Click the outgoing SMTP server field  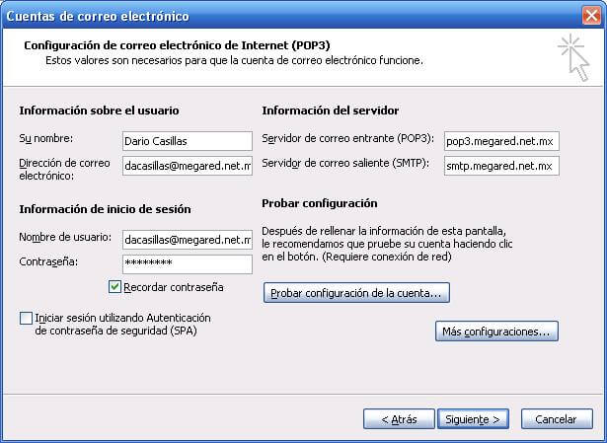click(501, 166)
